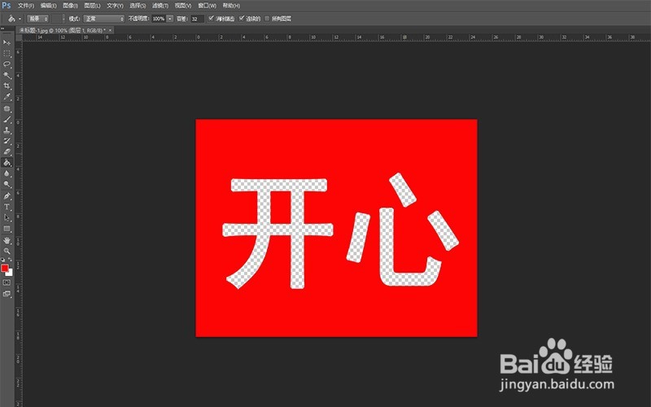This screenshot has height=407, width=651.
Task: Open the Type (文字) menu
Action: [x=115, y=6]
